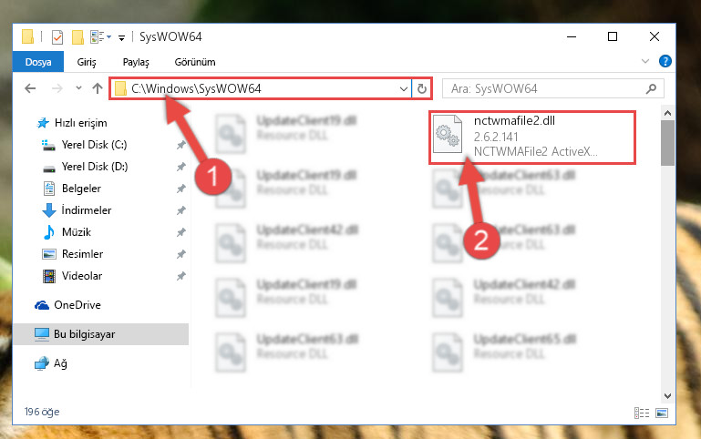The image size is (701, 439).
Task: Unpin Belgeler from quick access
Action: point(180,189)
